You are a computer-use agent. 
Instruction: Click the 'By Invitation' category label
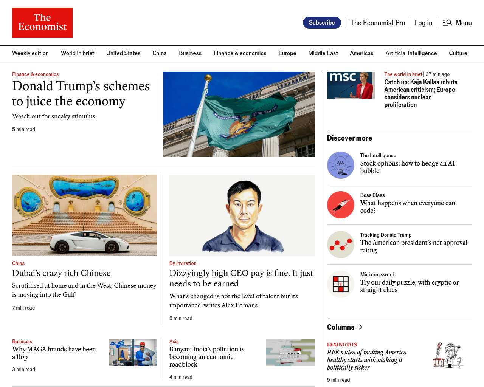coord(183,263)
